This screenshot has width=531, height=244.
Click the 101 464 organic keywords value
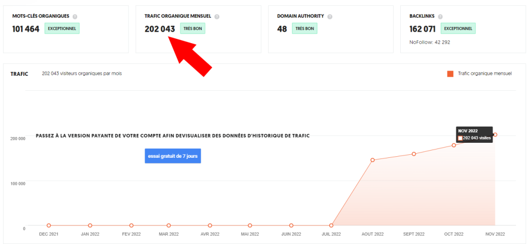[x=26, y=29]
